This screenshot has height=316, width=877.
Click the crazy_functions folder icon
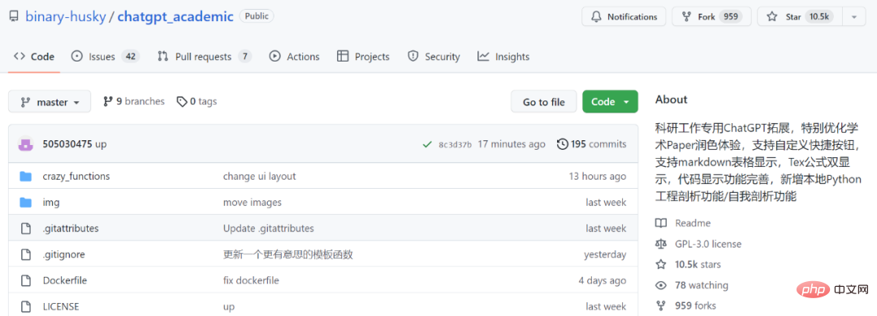(25, 177)
